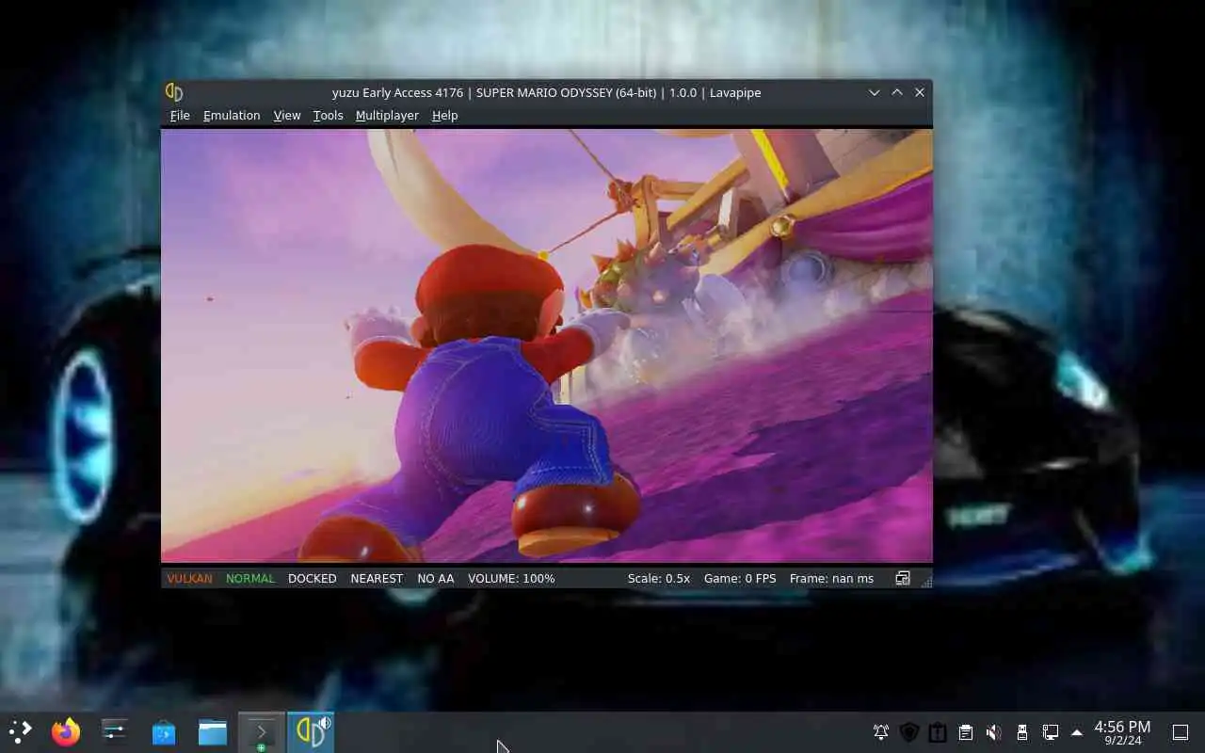Viewport: 1205px width, 753px height.
Task: Click the show desktop button
Action: point(1181,732)
